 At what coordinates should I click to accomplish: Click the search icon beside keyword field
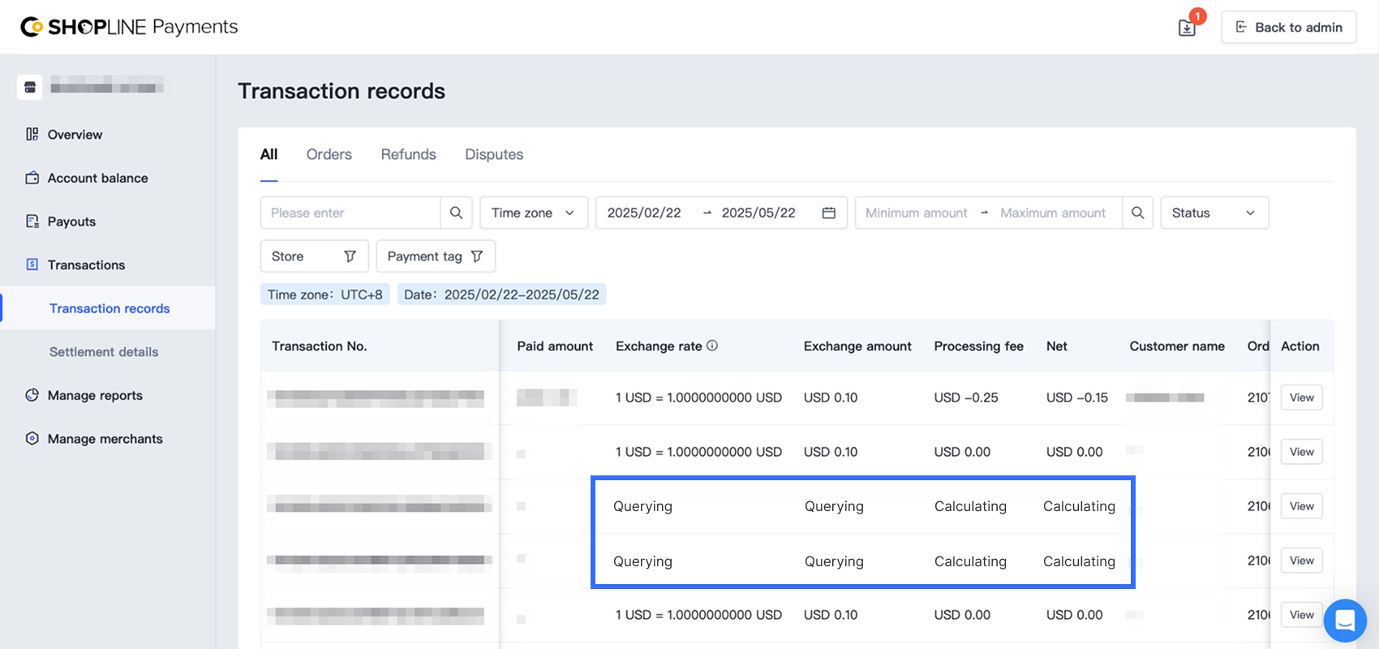(456, 213)
